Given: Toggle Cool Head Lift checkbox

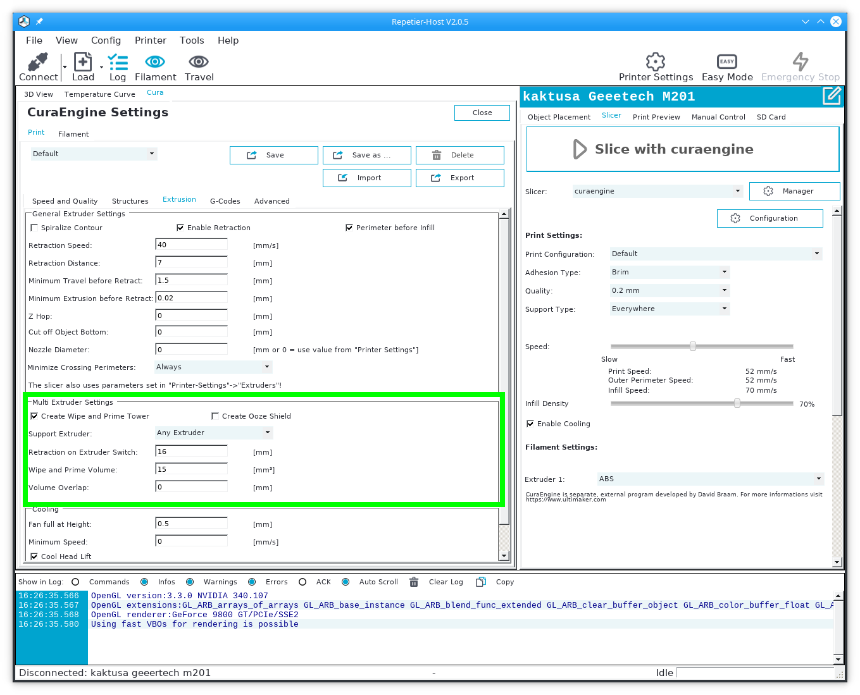Looking at the screenshot, I should (34, 557).
